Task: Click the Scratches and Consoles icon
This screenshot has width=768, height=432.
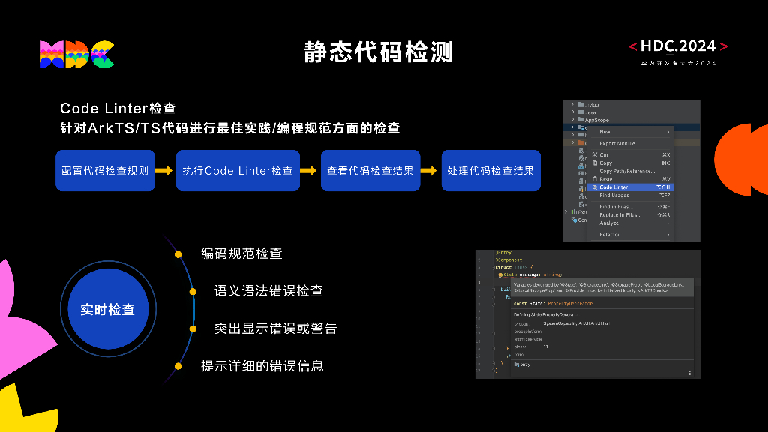Action: tap(574, 218)
